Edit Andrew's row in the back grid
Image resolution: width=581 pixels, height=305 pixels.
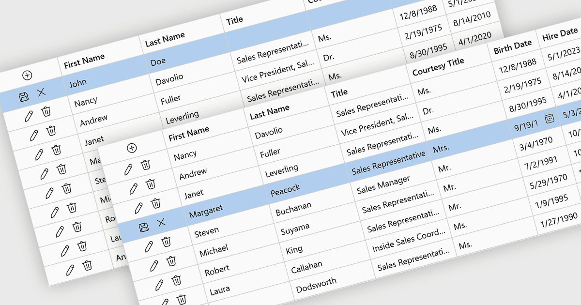(33, 136)
